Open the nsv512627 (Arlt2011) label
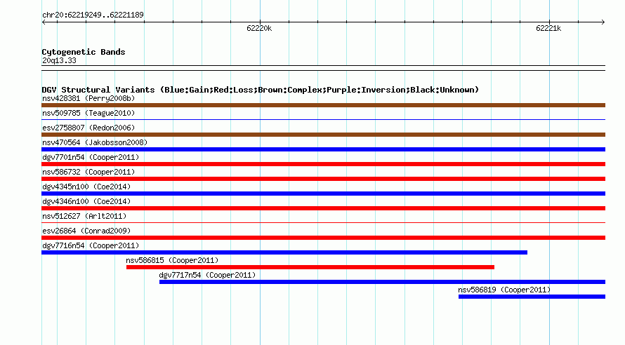Screen dimensions: 625x345 click(x=84, y=216)
